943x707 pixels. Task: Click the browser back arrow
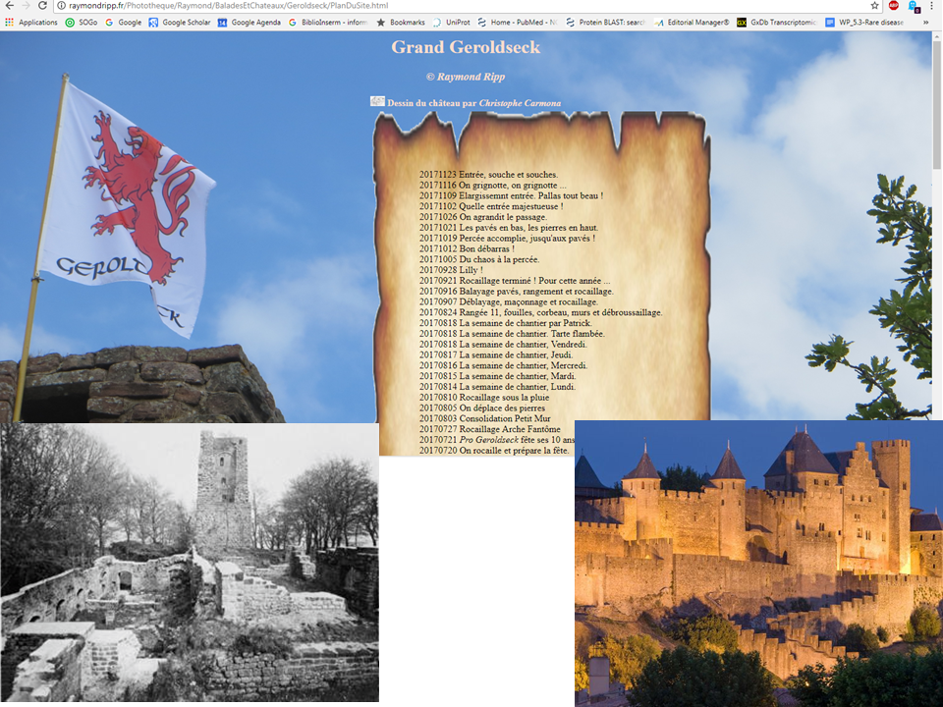10,6
